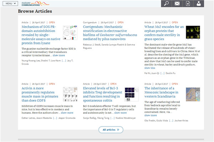The image size is (214, 142).
Task: Click the submit manuscript document icon
Action: (188, 4)
